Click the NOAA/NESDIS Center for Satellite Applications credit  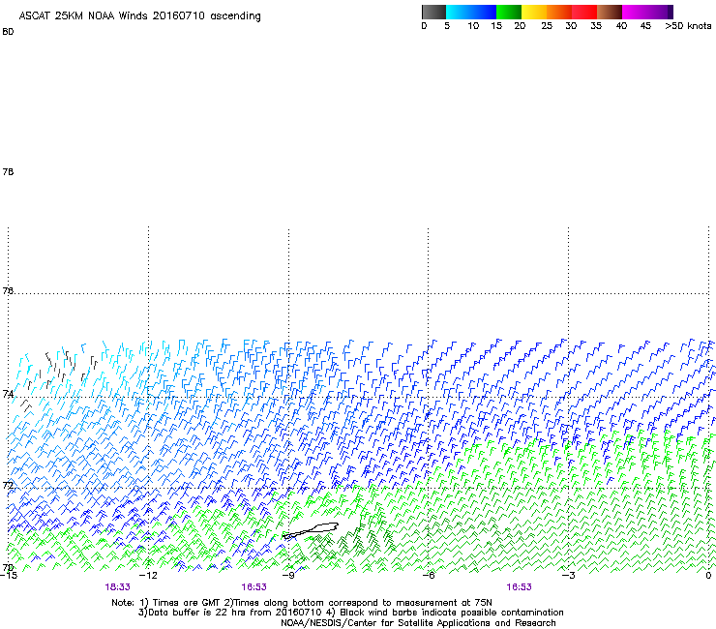point(418,623)
